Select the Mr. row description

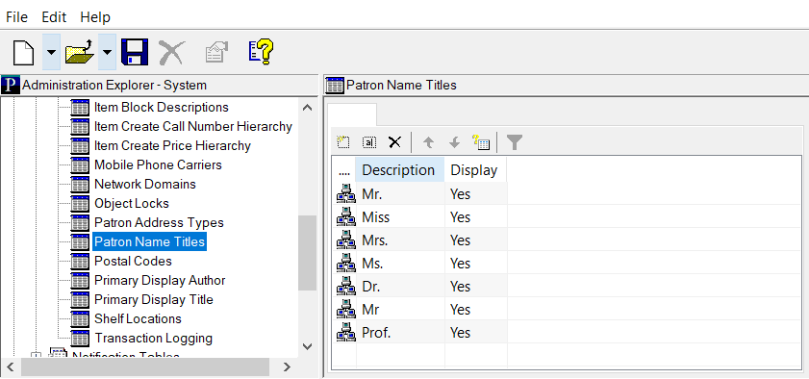point(372,194)
